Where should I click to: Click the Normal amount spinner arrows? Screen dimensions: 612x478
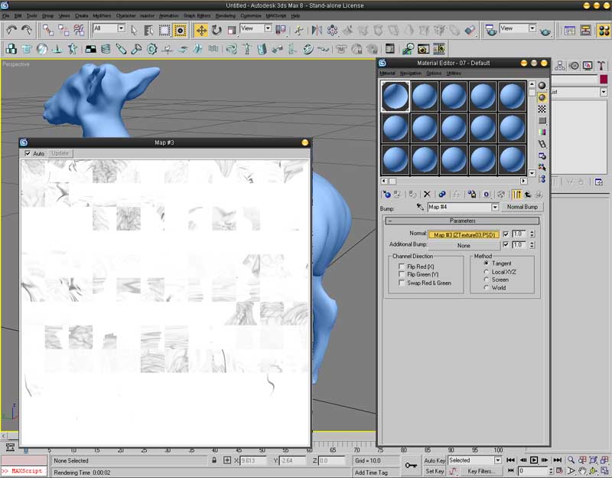(x=532, y=234)
